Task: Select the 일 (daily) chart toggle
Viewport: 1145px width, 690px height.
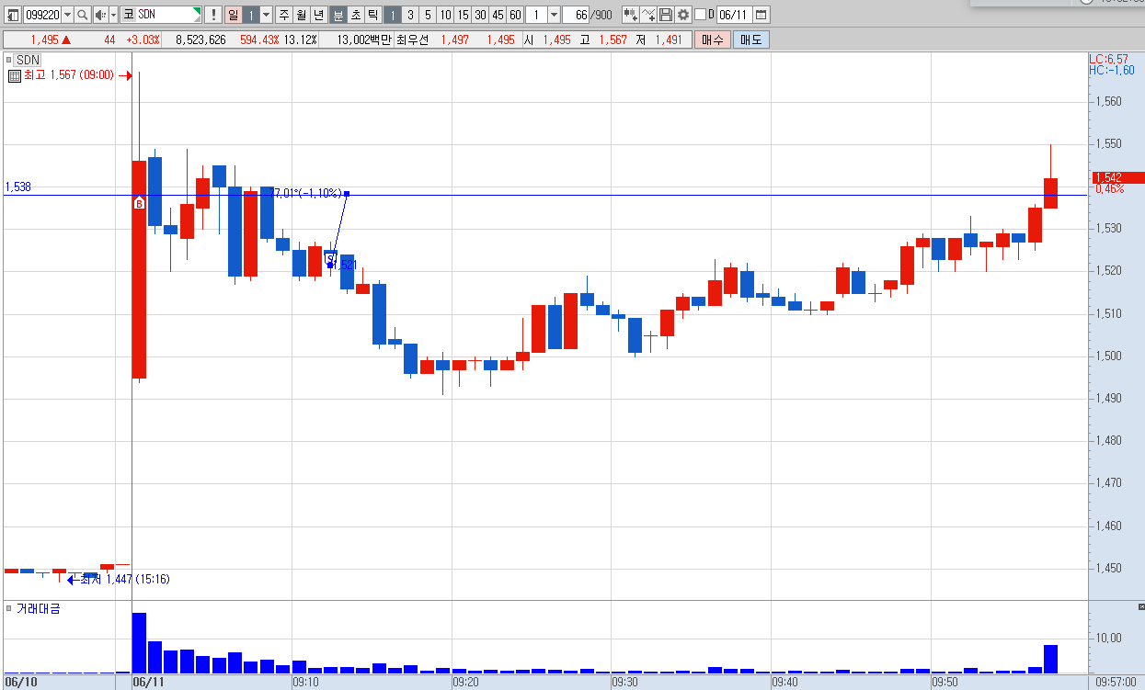Action: 233,15
